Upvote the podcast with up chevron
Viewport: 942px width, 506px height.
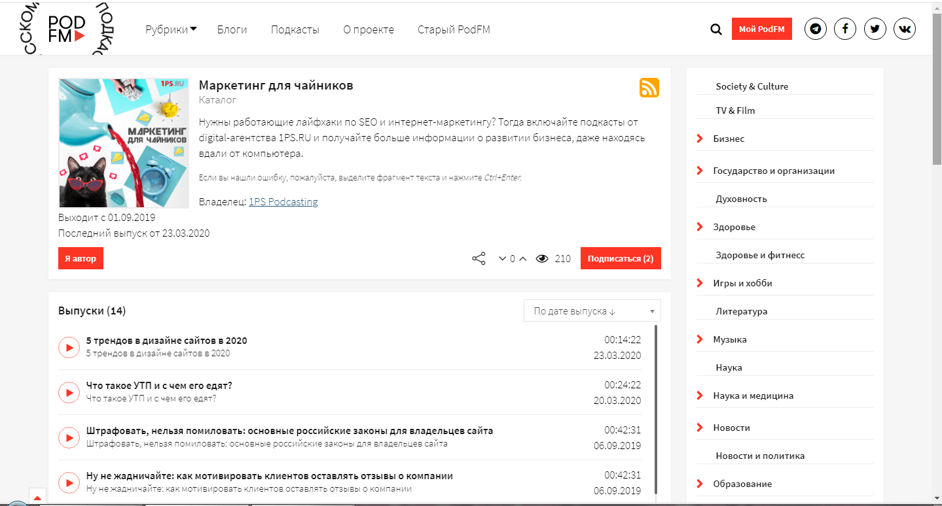[522, 259]
